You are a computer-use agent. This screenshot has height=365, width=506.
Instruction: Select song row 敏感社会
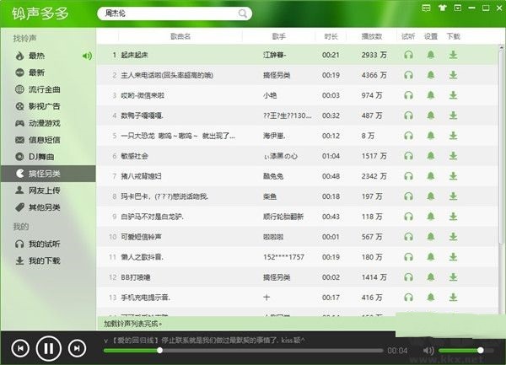pyautogui.click(x=297, y=156)
